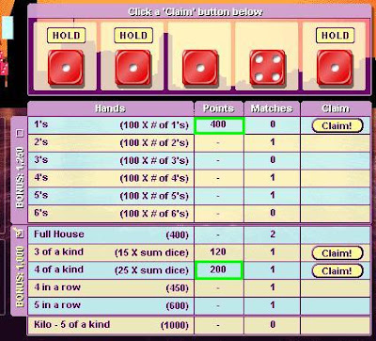Claim the 3 of a kind hand
Image resolution: width=376 pixels, height=341 pixels.
[337, 253]
